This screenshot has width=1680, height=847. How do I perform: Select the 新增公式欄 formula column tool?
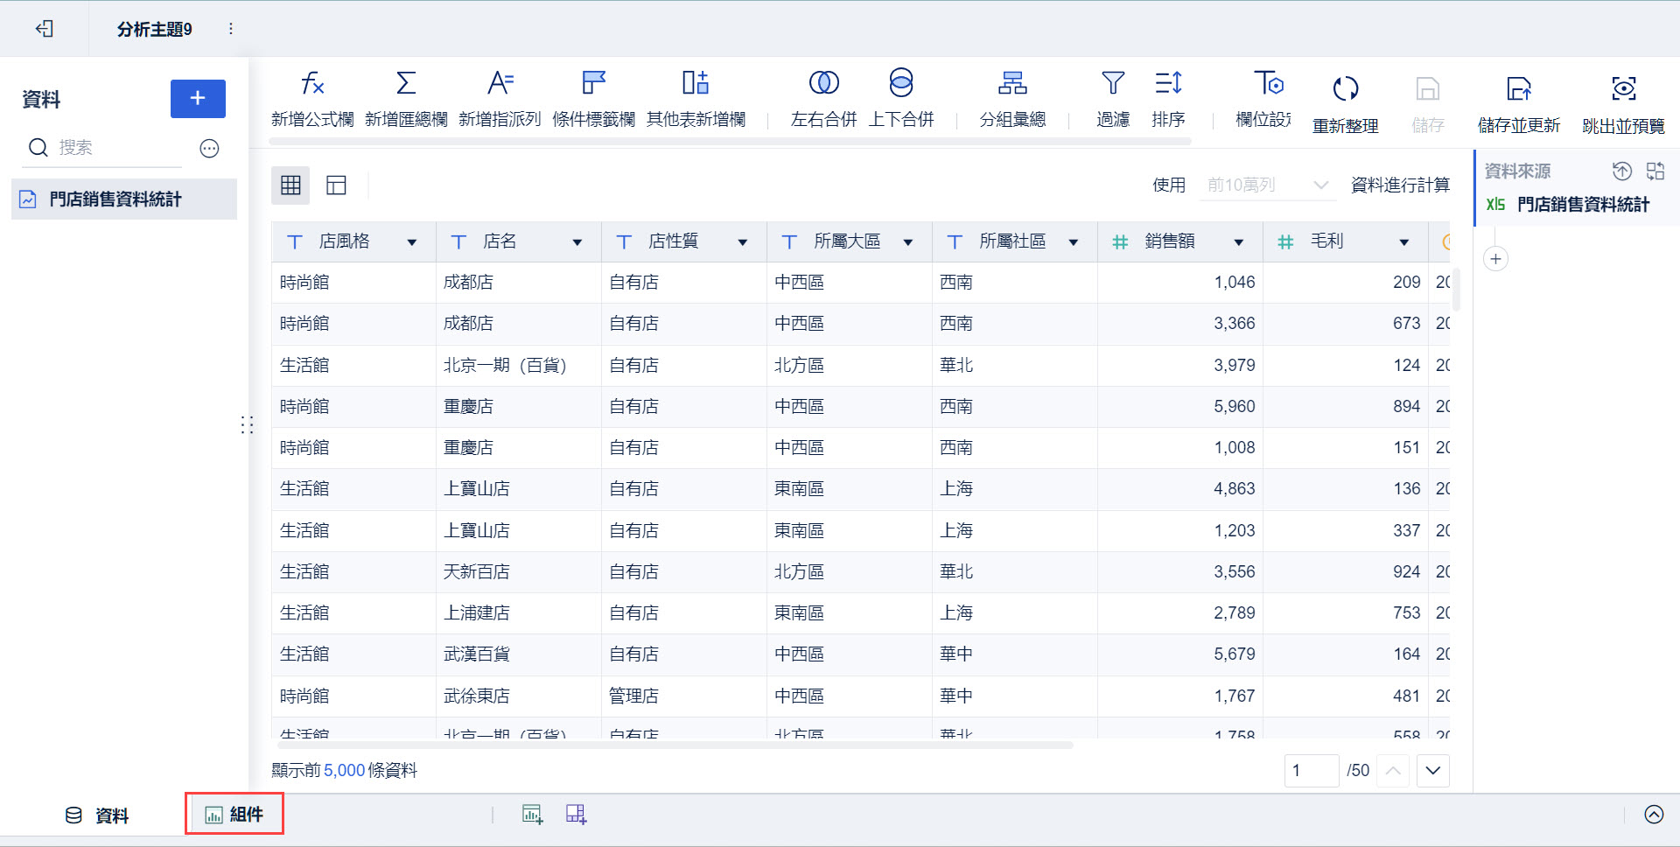(x=312, y=96)
